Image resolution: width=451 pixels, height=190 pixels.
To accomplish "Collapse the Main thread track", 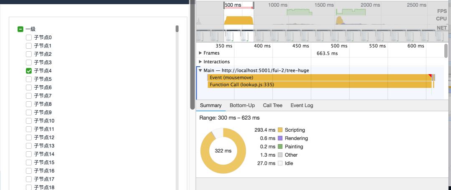I will [x=200, y=70].
